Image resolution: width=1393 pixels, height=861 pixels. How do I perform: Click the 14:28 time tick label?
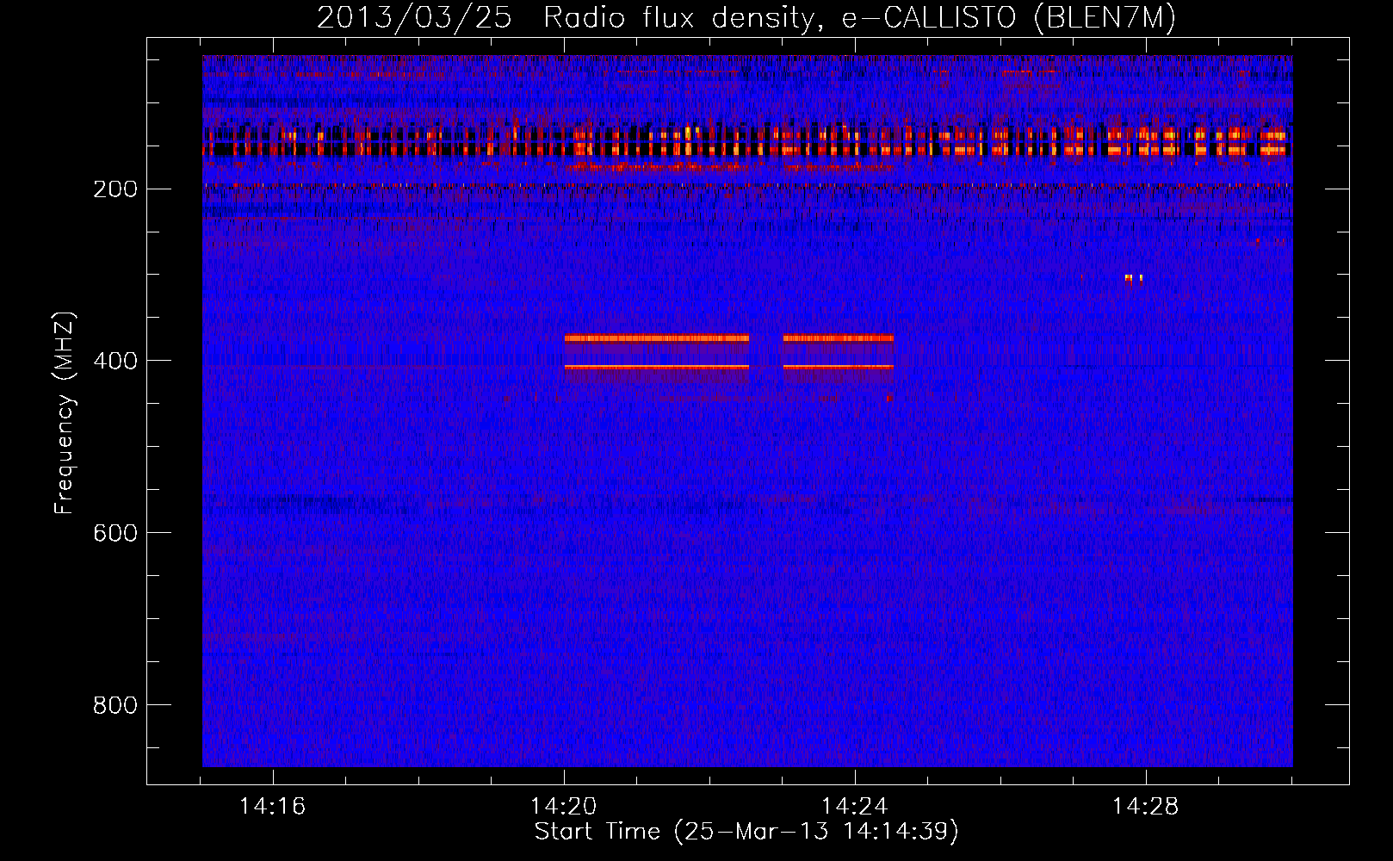(x=1146, y=807)
